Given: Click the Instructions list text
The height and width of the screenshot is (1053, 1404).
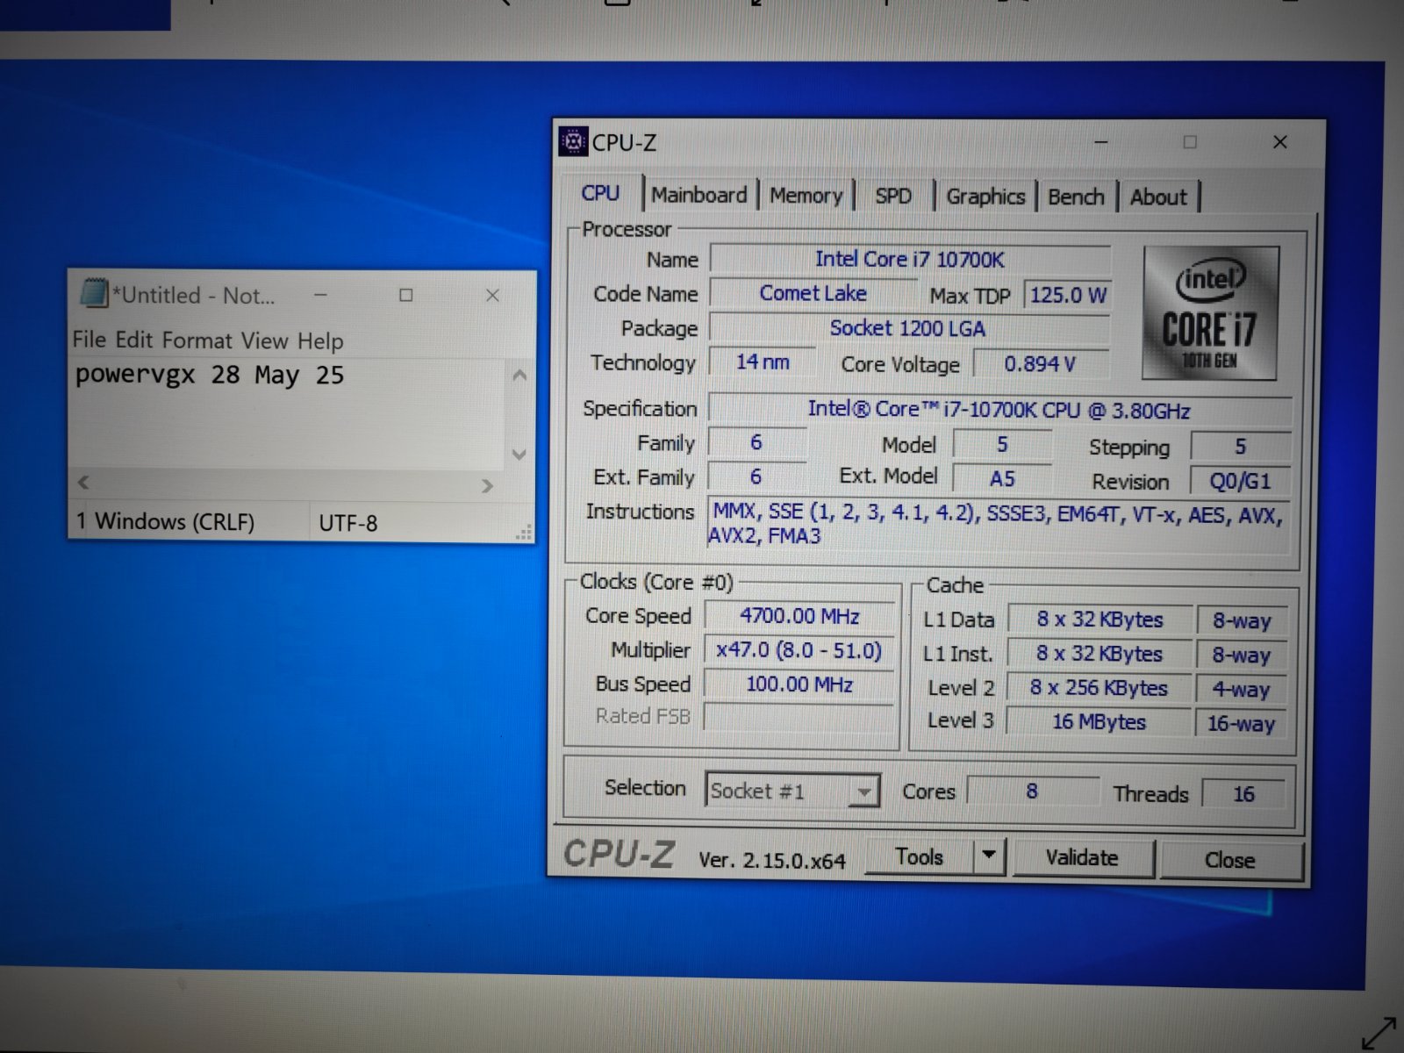Looking at the screenshot, I should click(x=999, y=525).
